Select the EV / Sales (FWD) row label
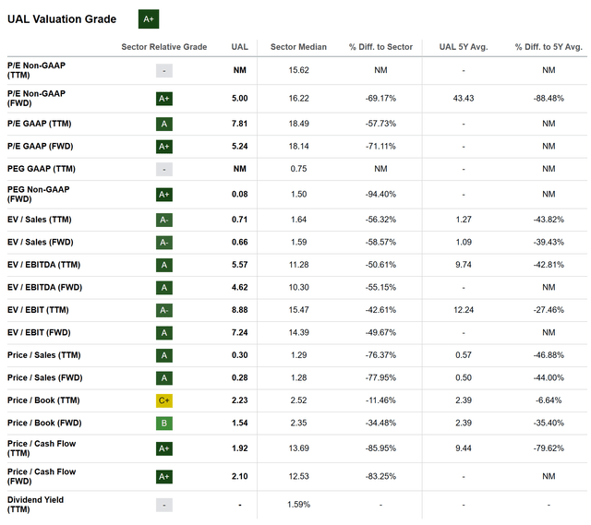This screenshot has width=591, height=525. tap(41, 242)
